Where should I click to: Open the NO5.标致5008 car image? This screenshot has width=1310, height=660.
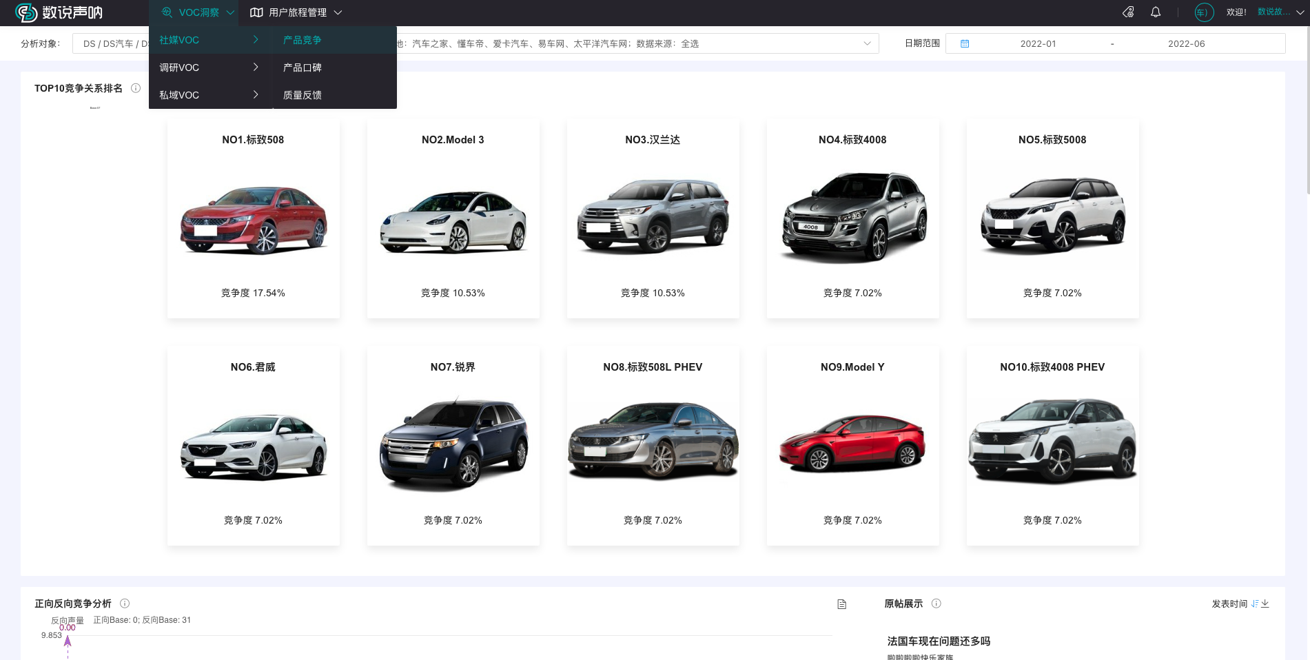1052,215
